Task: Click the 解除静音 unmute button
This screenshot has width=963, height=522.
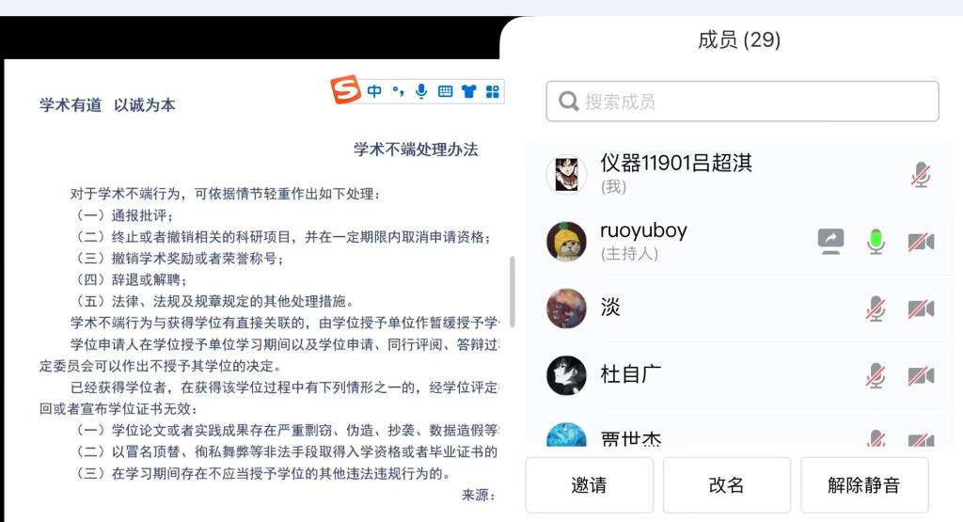Action: 864,484
